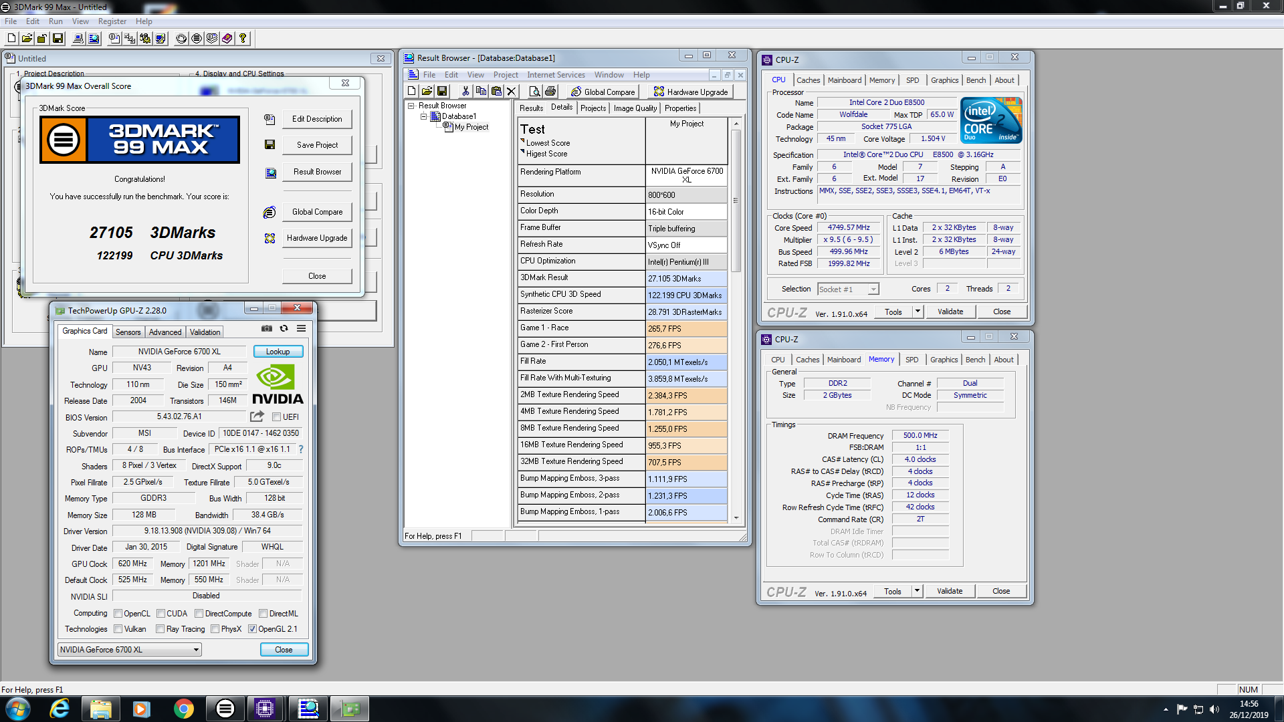The image size is (1284, 722).
Task: Click the Edit Description button
Action: click(317, 119)
